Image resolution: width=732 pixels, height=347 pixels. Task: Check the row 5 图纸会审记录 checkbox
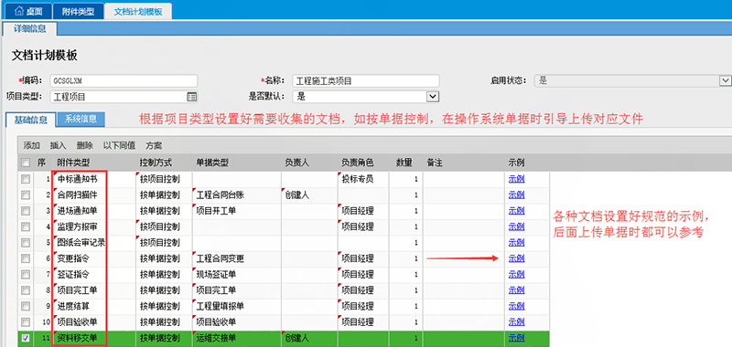26,243
